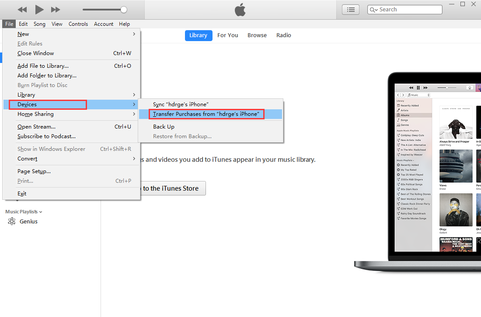Focus the Search input field
Viewport: 481px width, 317px height.
404,10
